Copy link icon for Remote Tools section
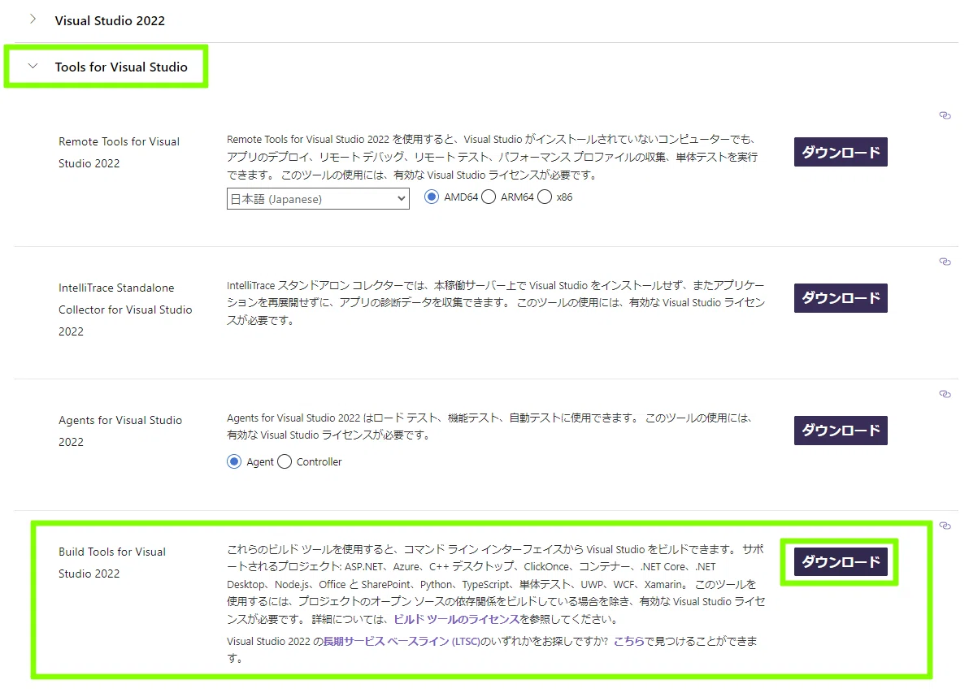This screenshot has height=697, width=969. pyautogui.click(x=945, y=115)
